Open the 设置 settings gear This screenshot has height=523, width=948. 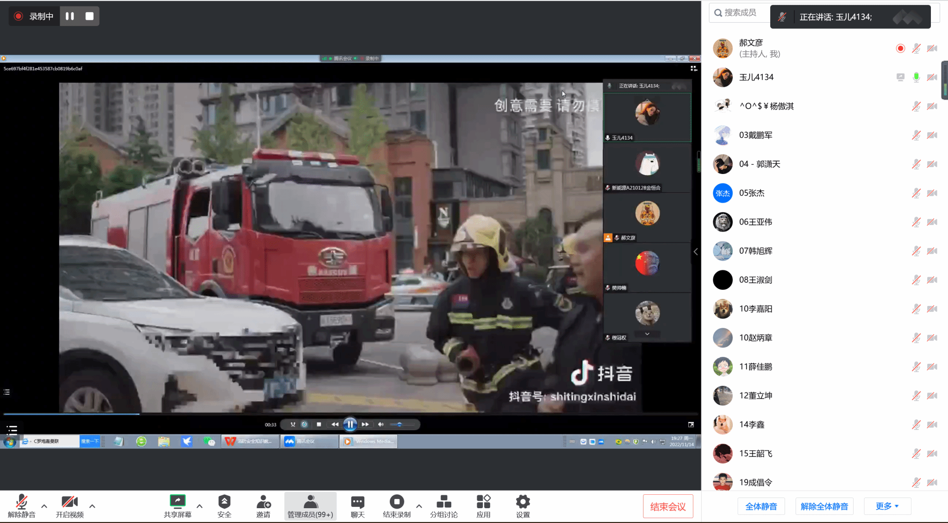[x=523, y=502]
